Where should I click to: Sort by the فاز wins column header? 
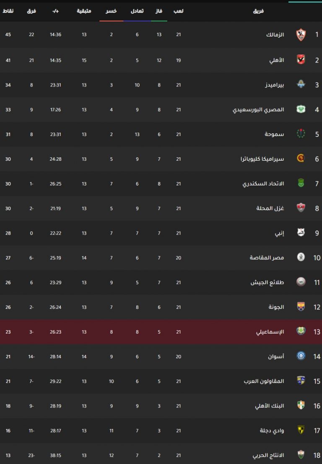[159, 11]
